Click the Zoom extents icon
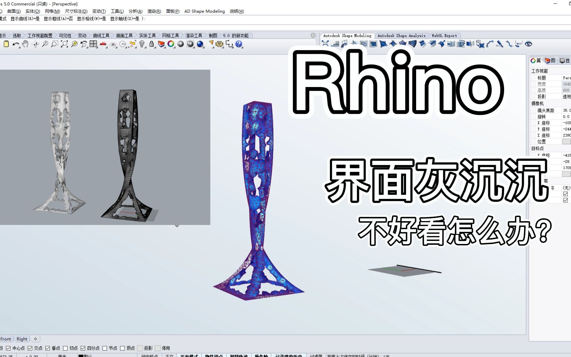This screenshot has height=357, width=571. [64, 44]
